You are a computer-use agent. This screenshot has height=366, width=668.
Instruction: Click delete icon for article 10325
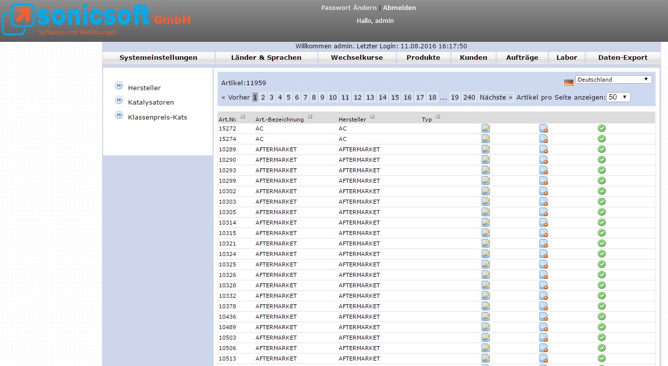pyautogui.click(x=543, y=264)
